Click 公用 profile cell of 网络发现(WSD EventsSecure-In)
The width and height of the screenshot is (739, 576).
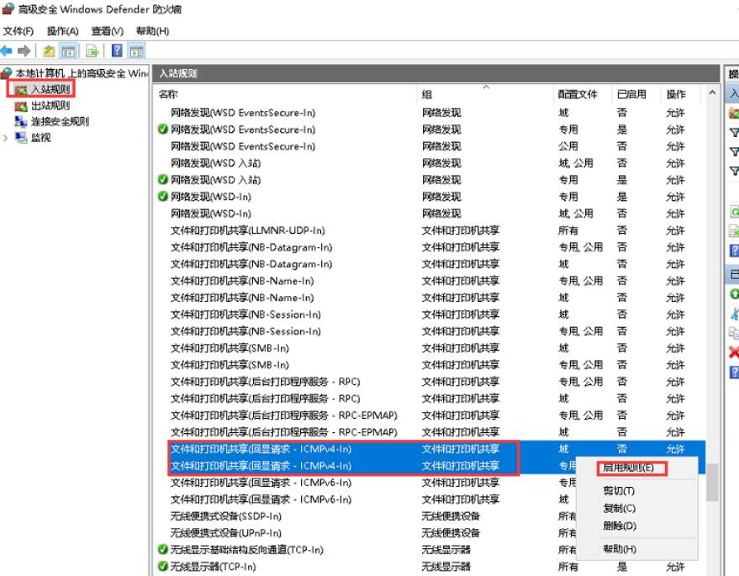(x=568, y=146)
